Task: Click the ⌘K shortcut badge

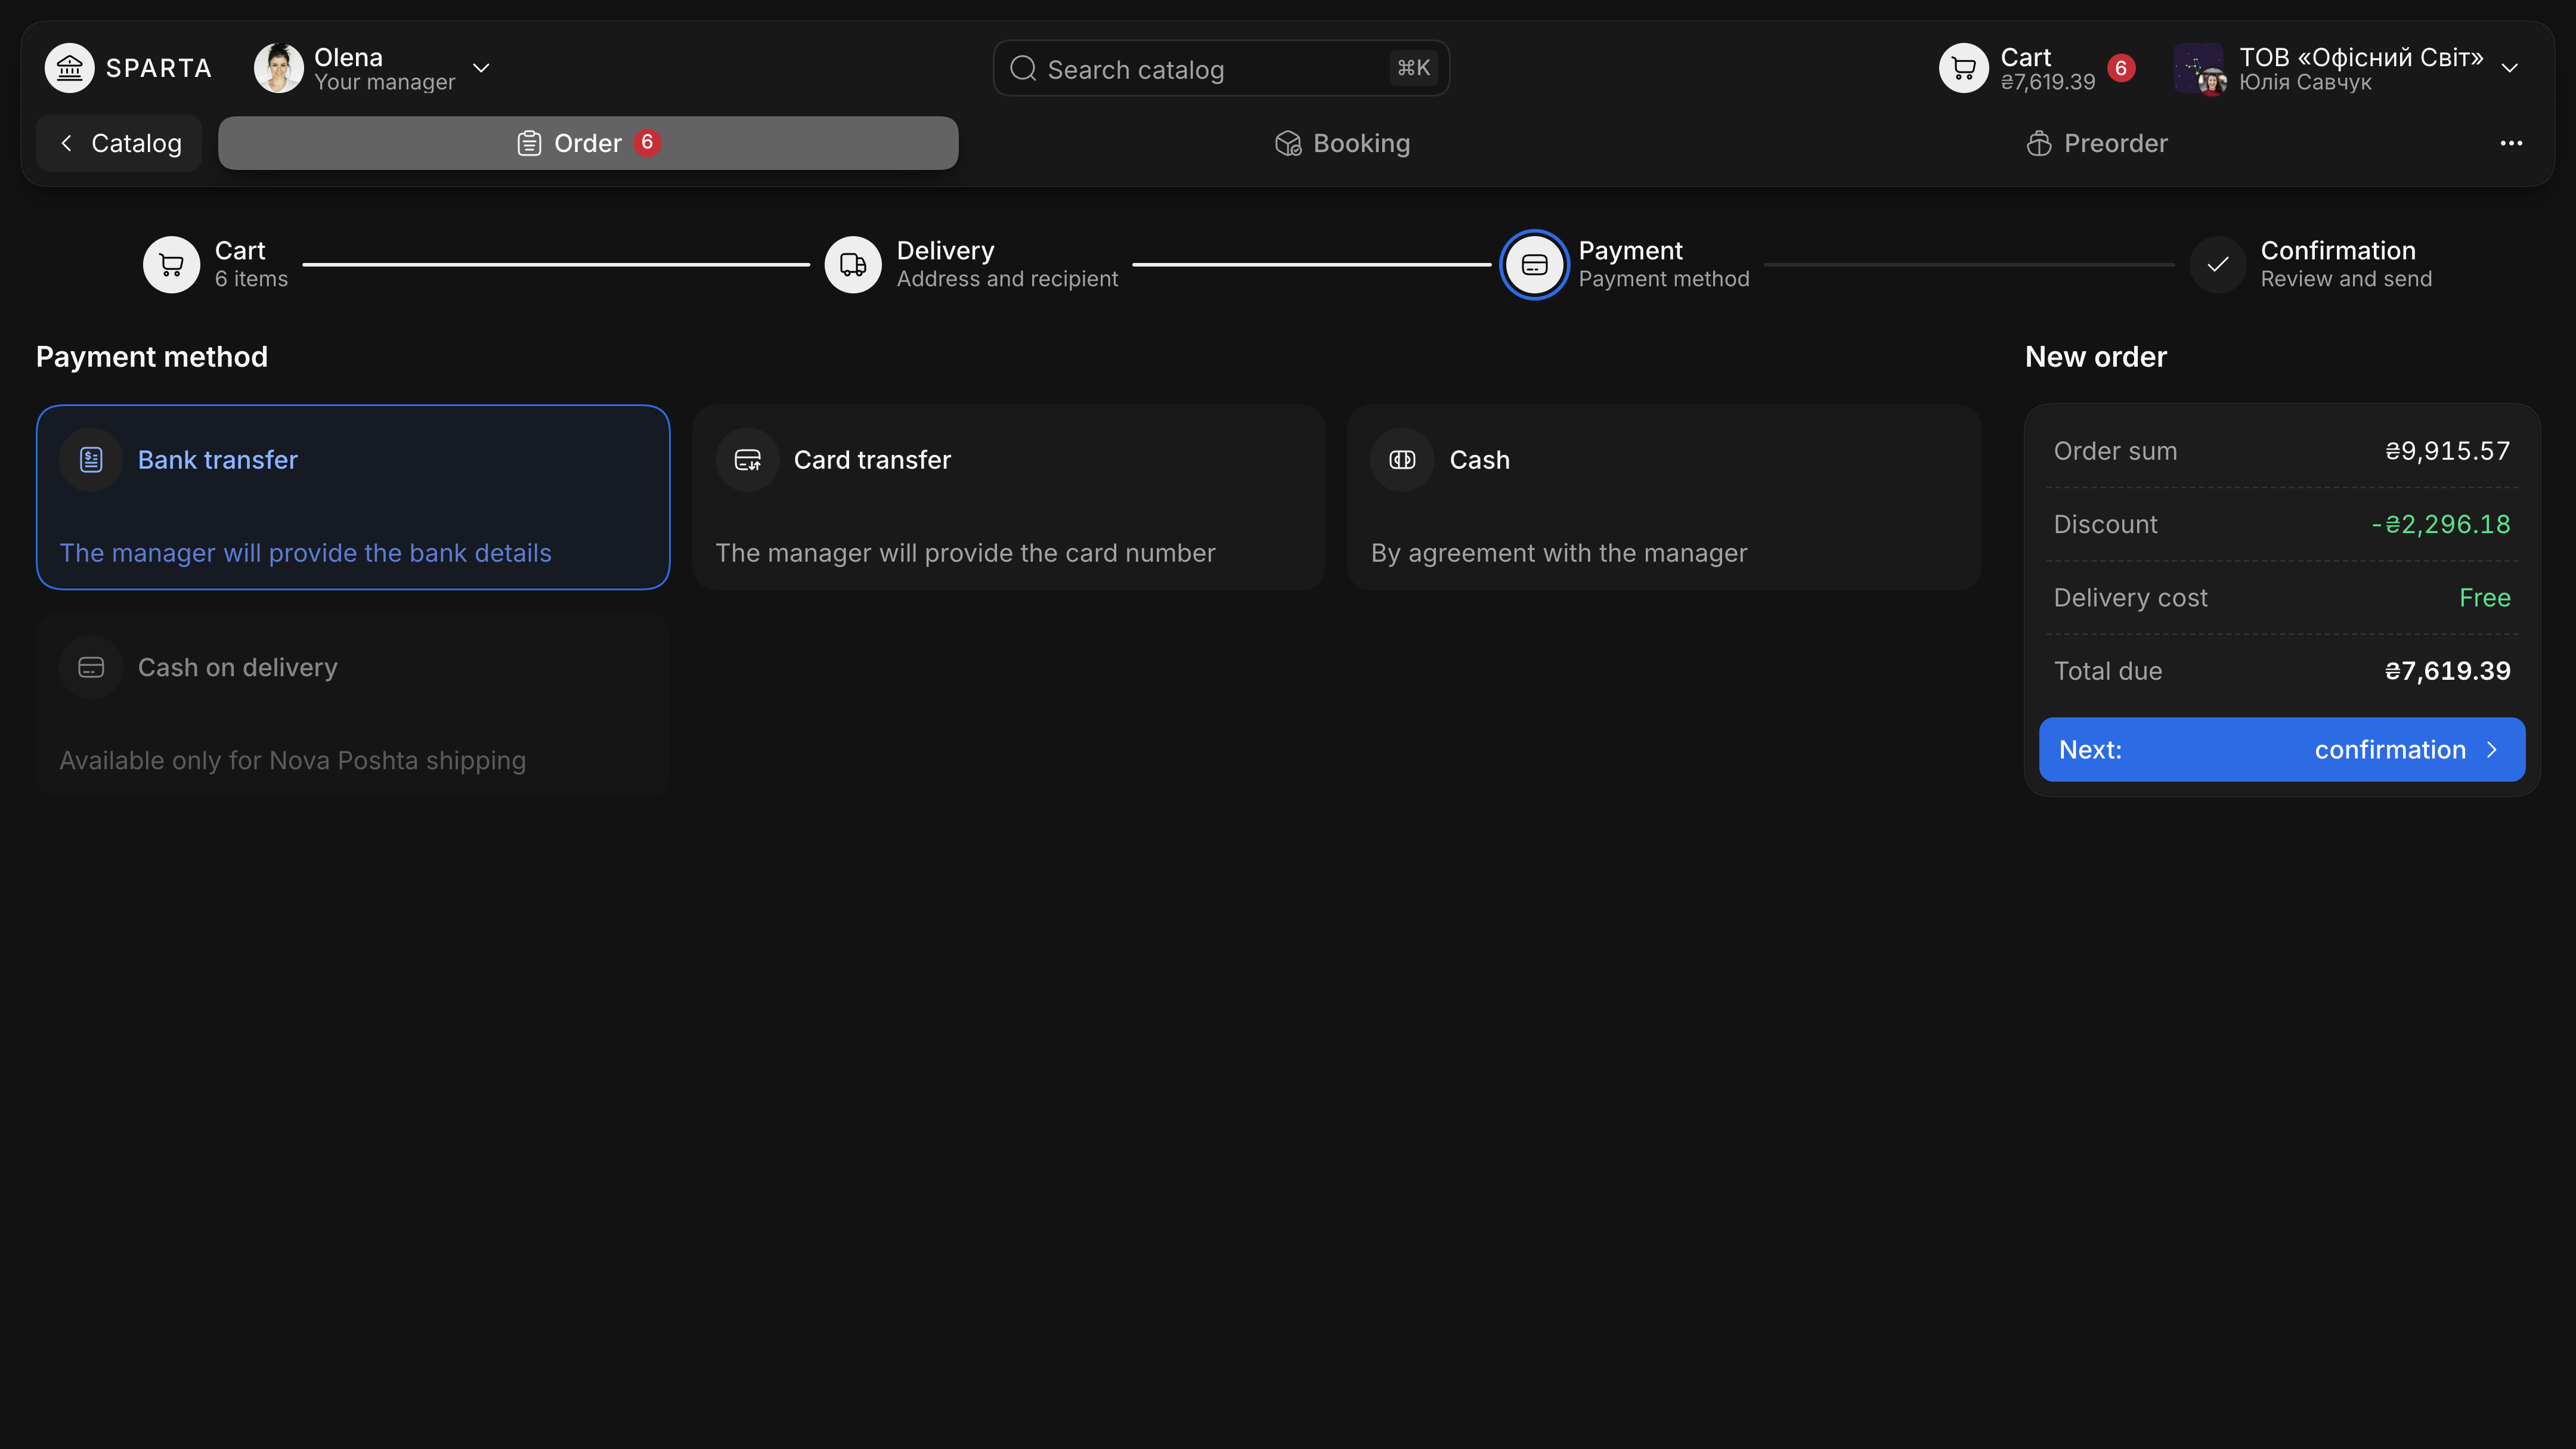Action: point(1413,68)
